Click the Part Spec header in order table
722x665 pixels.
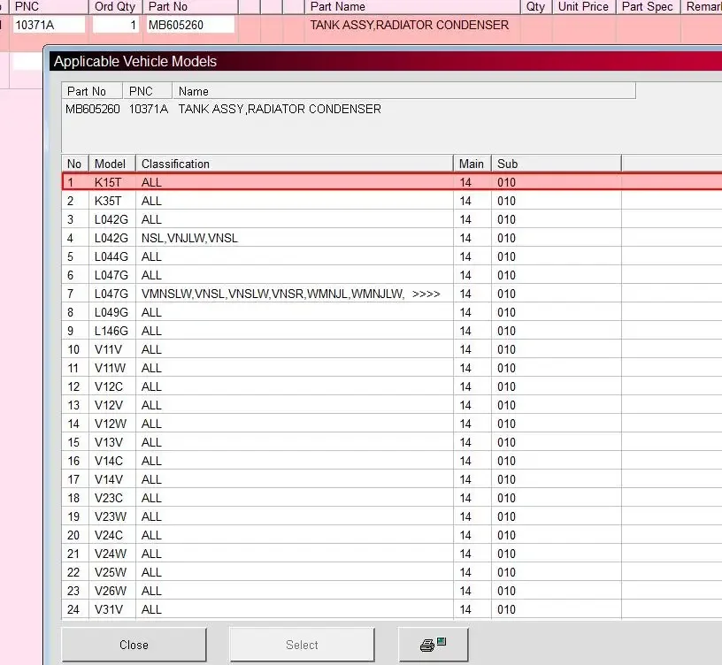coord(648,6)
